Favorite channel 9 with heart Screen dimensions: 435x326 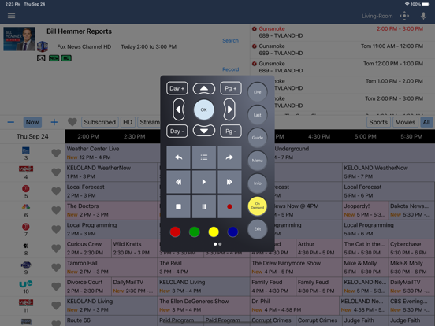click(x=56, y=268)
